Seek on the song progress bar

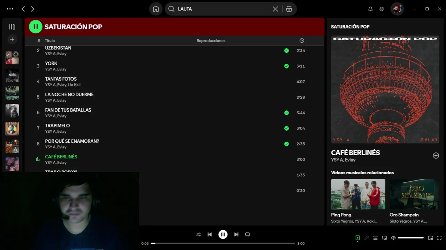pyautogui.click(x=223, y=243)
